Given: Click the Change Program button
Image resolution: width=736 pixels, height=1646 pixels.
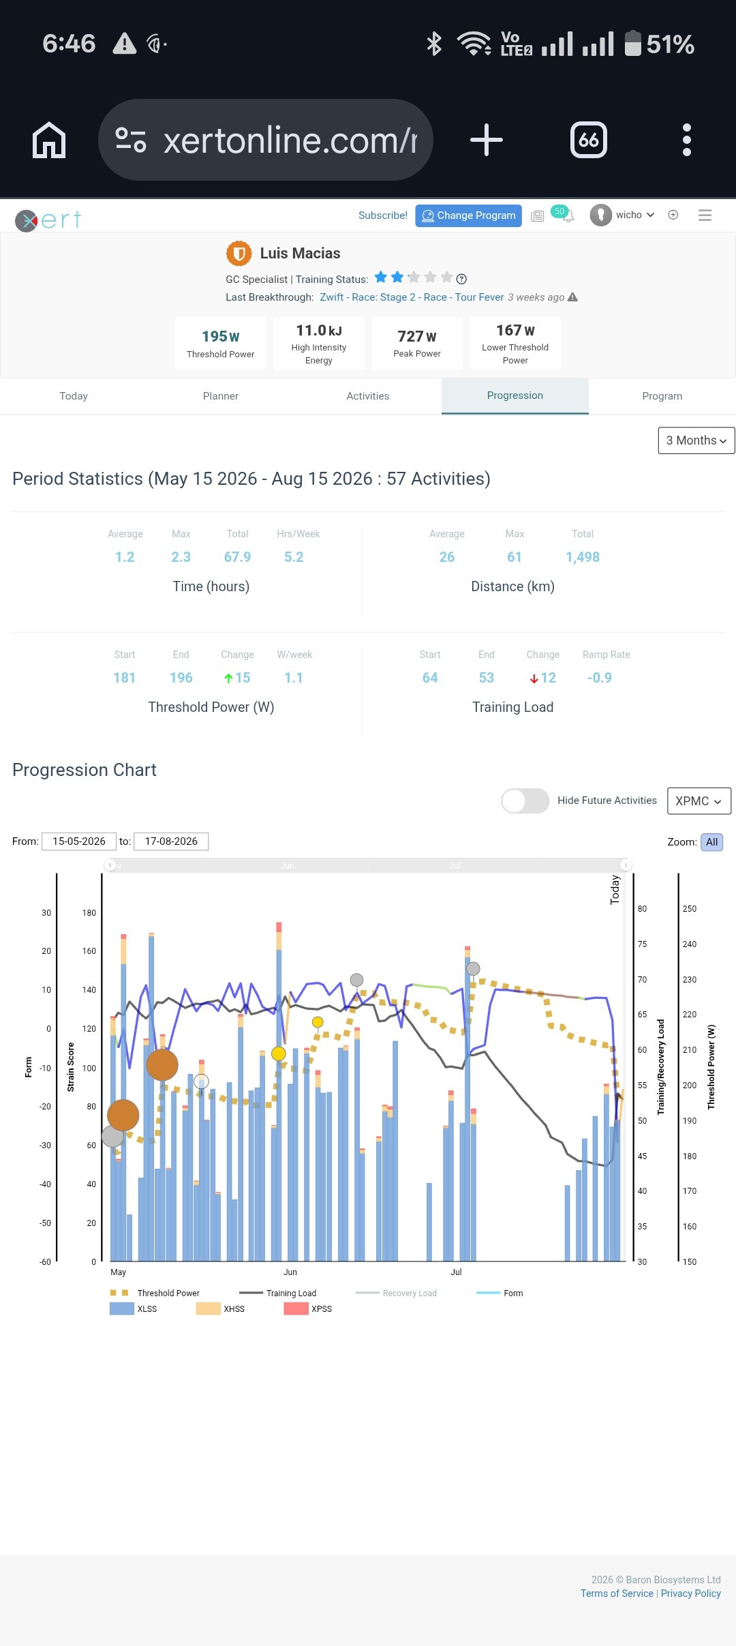Looking at the screenshot, I should click(x=469, y=215).
